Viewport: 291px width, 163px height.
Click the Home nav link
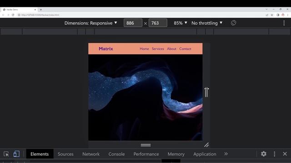click(x=144, y=49)
